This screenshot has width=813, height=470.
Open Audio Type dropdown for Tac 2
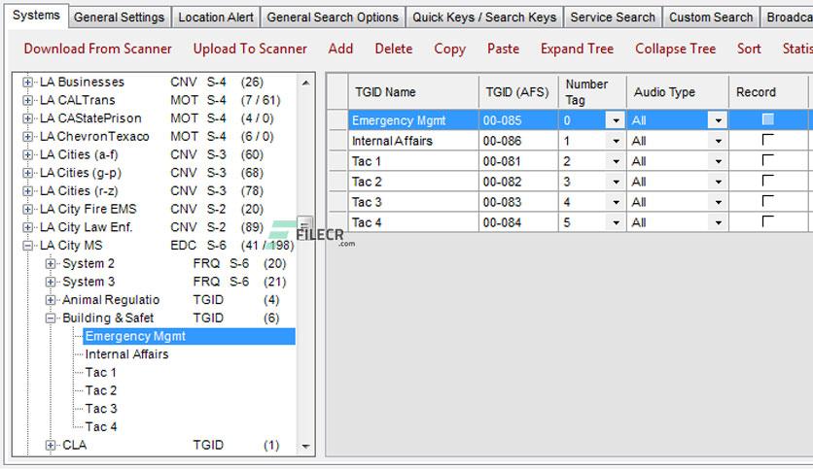718,182
